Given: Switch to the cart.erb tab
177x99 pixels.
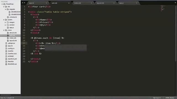Looking at the screenshot, I should tap(54, 3).
